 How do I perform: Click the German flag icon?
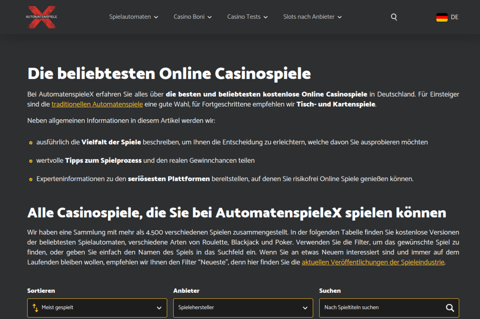click(442, 17)
